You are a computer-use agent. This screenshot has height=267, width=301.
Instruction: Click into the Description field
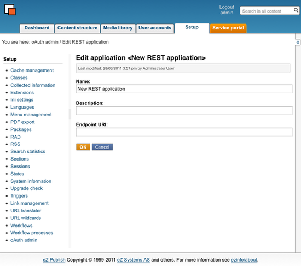[x=184, y=110]
